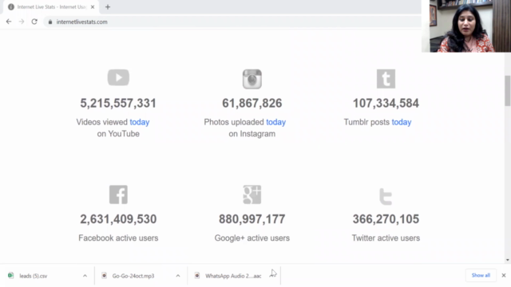Click the 107,334,584 Tumblr posts counter
511x287 pixels.
pos(386,103)
